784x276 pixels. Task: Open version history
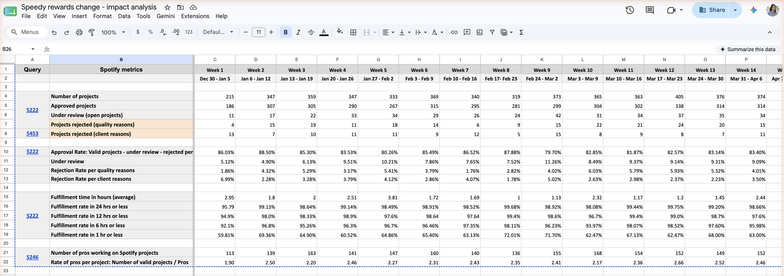(630, 10)
